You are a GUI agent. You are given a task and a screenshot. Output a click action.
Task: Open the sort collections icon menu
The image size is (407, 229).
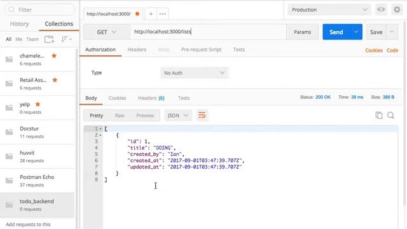(66, 39)
